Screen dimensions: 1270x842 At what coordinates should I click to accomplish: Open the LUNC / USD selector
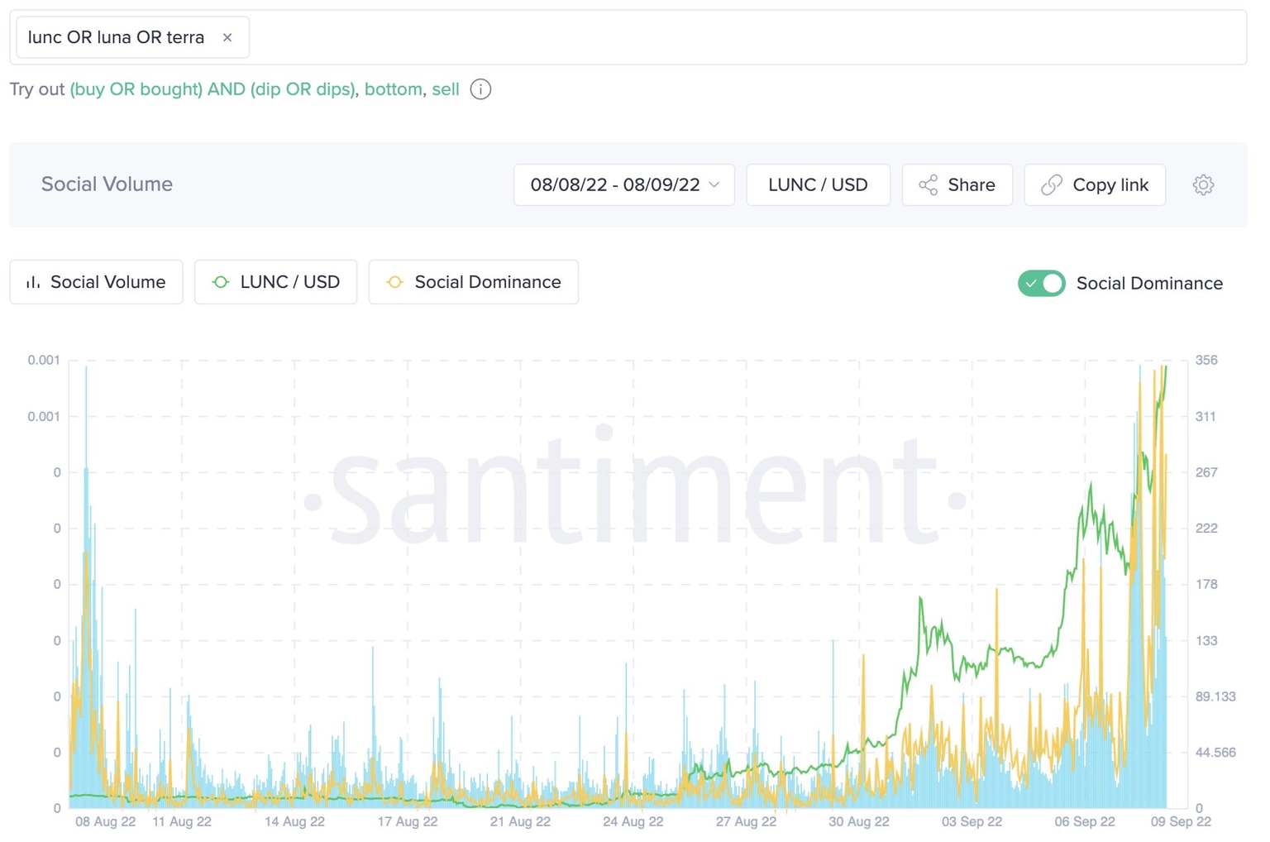[818, 184]
